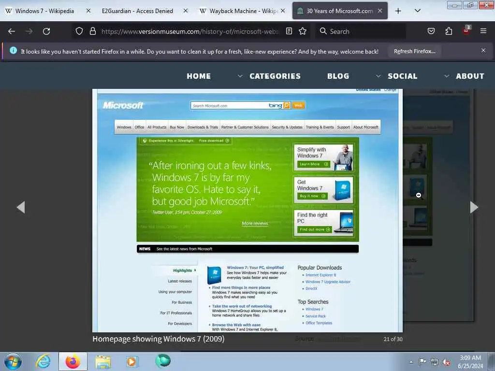The height and width of the screenshot is (371, 495).
Task: Open network status tray icon
Action: point(435,362)
